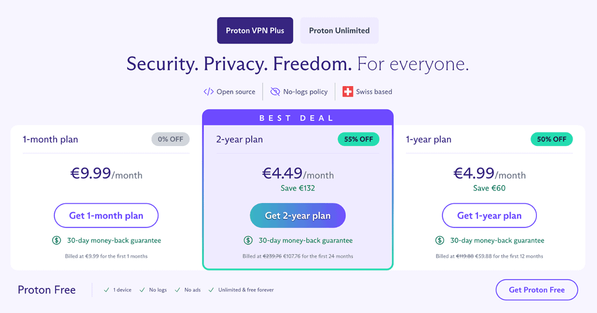The image size is (597, 313).
Task: Click money-back dollar icon in 1-year plan
Action: tap(439, 240)
